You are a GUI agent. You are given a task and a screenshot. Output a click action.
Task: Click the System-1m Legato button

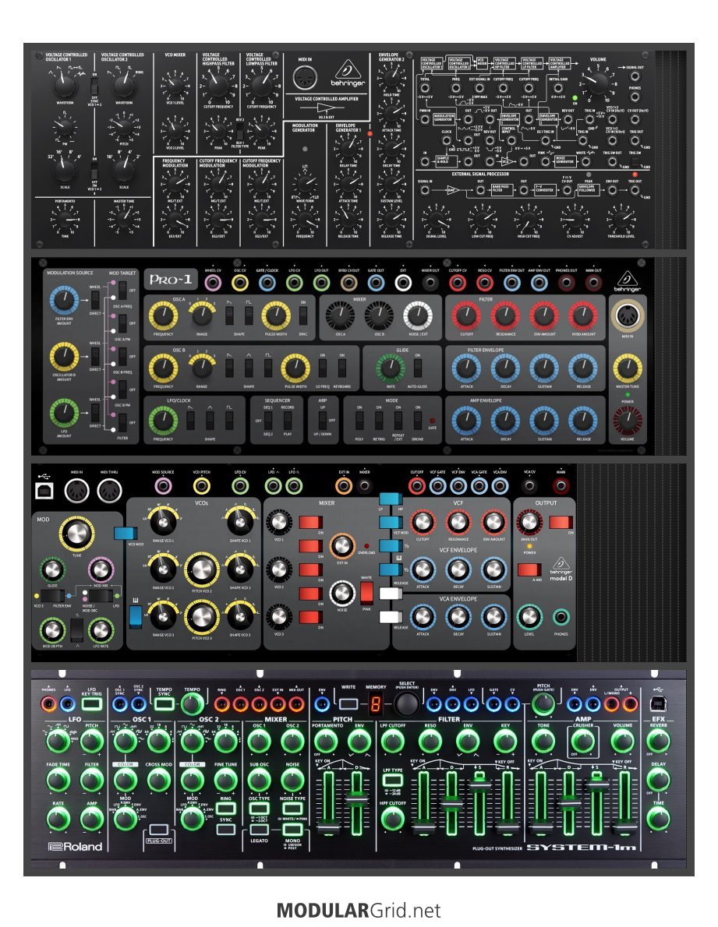coord(259,829)
